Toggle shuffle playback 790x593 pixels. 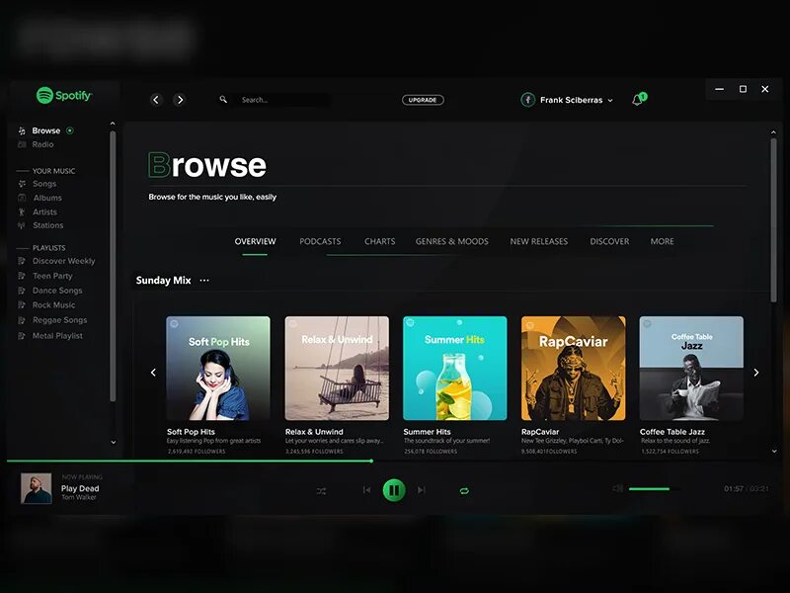pos(322,490)
